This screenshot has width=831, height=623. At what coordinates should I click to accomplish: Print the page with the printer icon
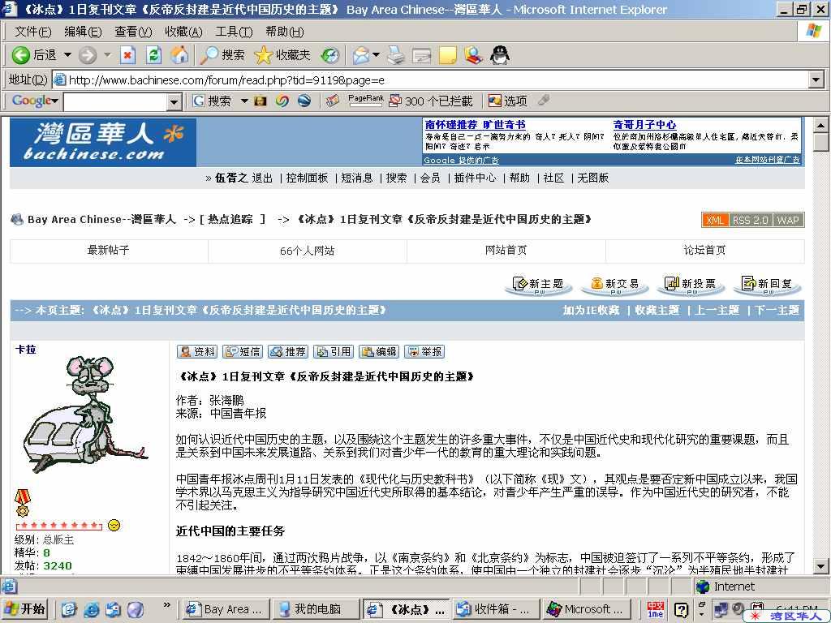(396, 54)
